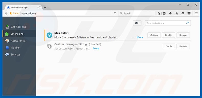Focus the about:addons address bar
Screen dimensions: 202x98
pos(66,13)
